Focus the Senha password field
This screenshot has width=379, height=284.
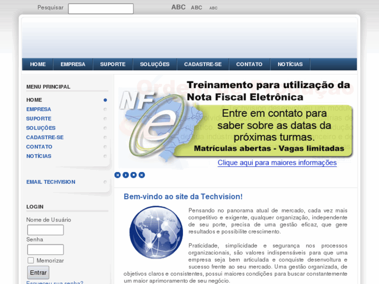[45, 250]
